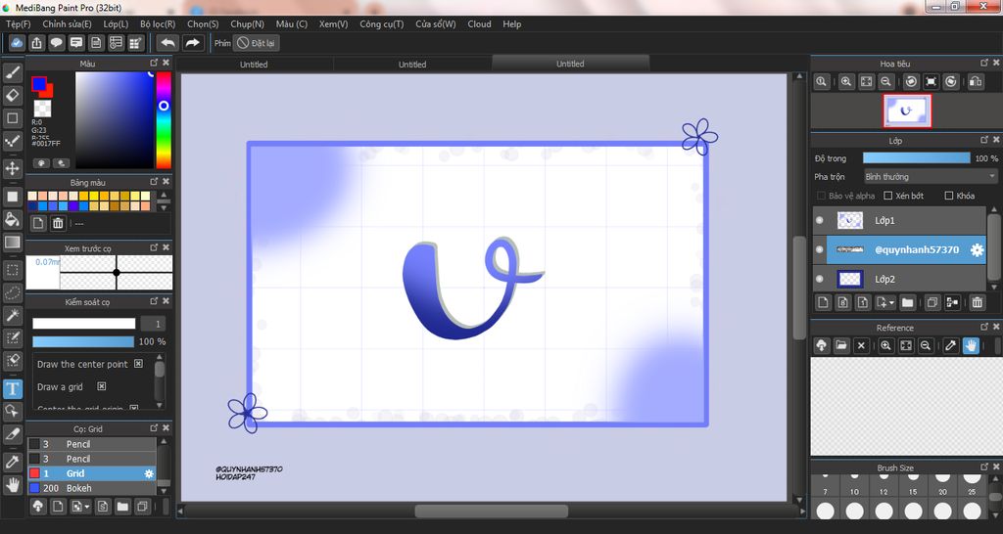This screenshot has width=1003, height=534.
Task: Toggle the Xén bớt clipping checkbox
Action: pyautogui.click(x=887, y=196)
